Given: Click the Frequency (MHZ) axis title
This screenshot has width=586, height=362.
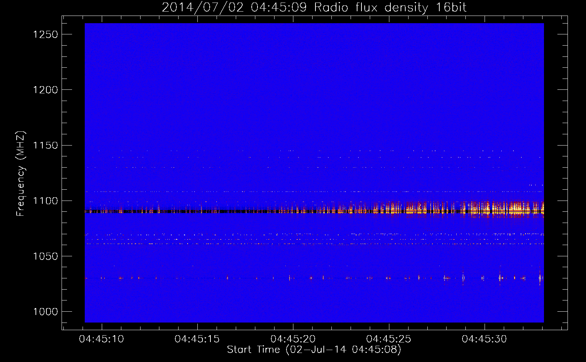Looking at the screenshot, I should click(21, 173).
